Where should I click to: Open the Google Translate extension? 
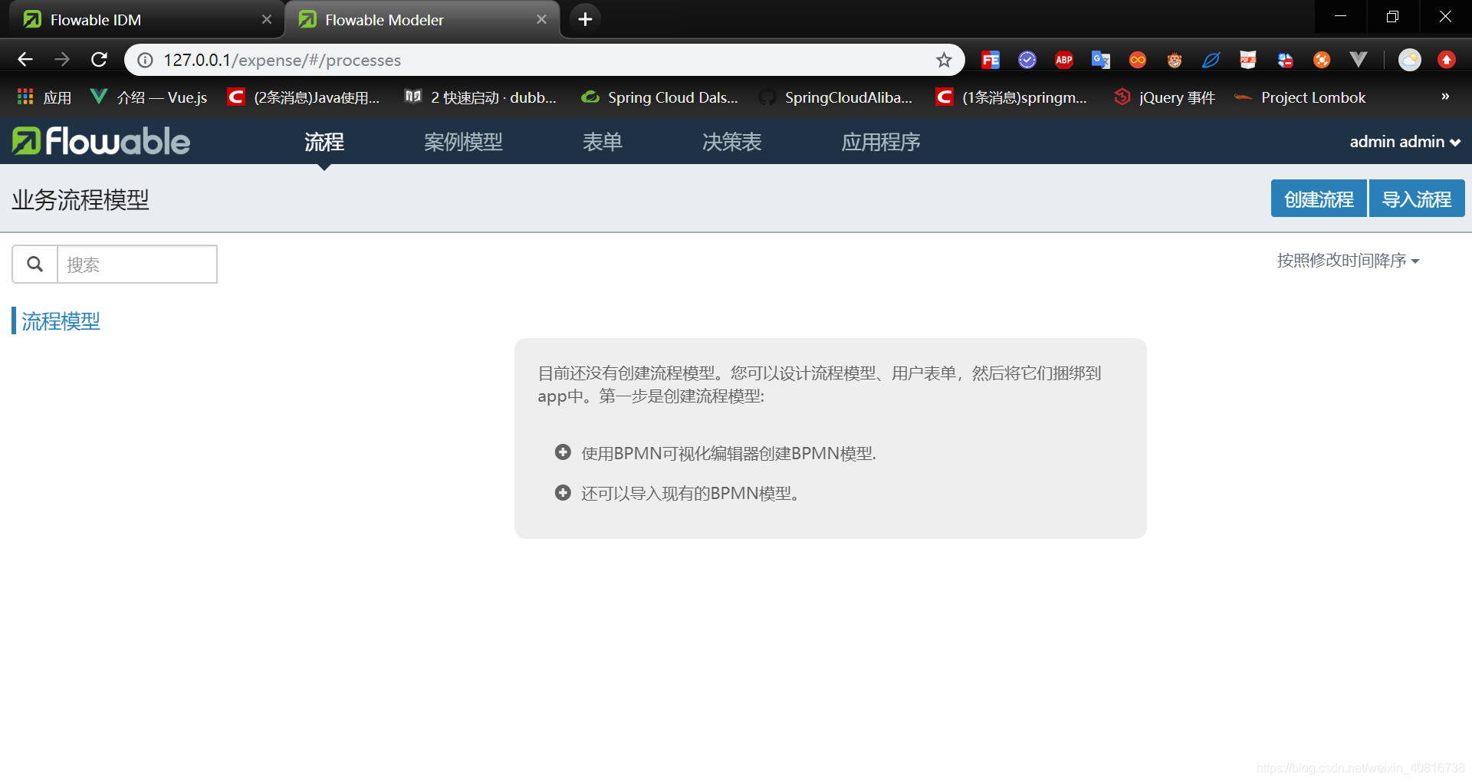[x=1101, y=60]
